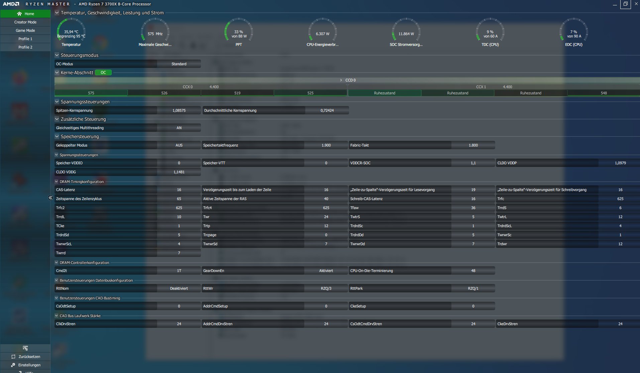Collapse the Zusätzliche Steuerung section
Screen dimensions: 640x373
tap(57, 119)
